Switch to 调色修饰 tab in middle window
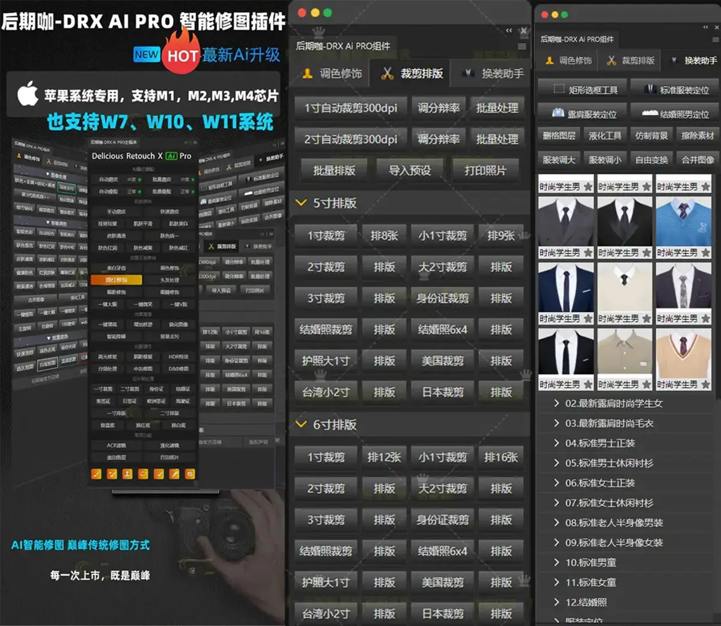 332,73
